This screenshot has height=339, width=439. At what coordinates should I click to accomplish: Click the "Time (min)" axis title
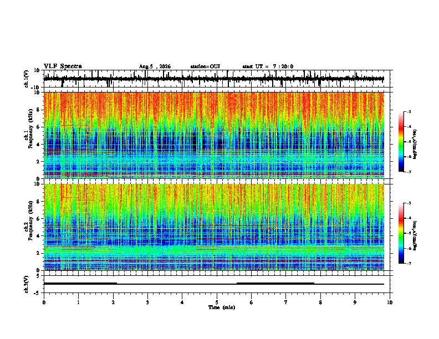point(222,307)
